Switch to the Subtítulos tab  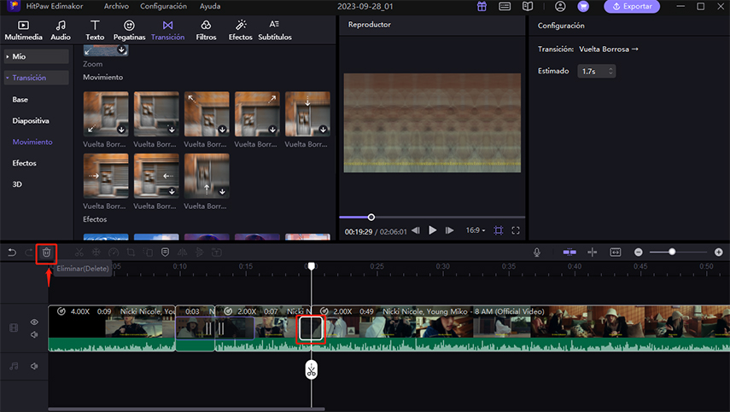(275, 31)
